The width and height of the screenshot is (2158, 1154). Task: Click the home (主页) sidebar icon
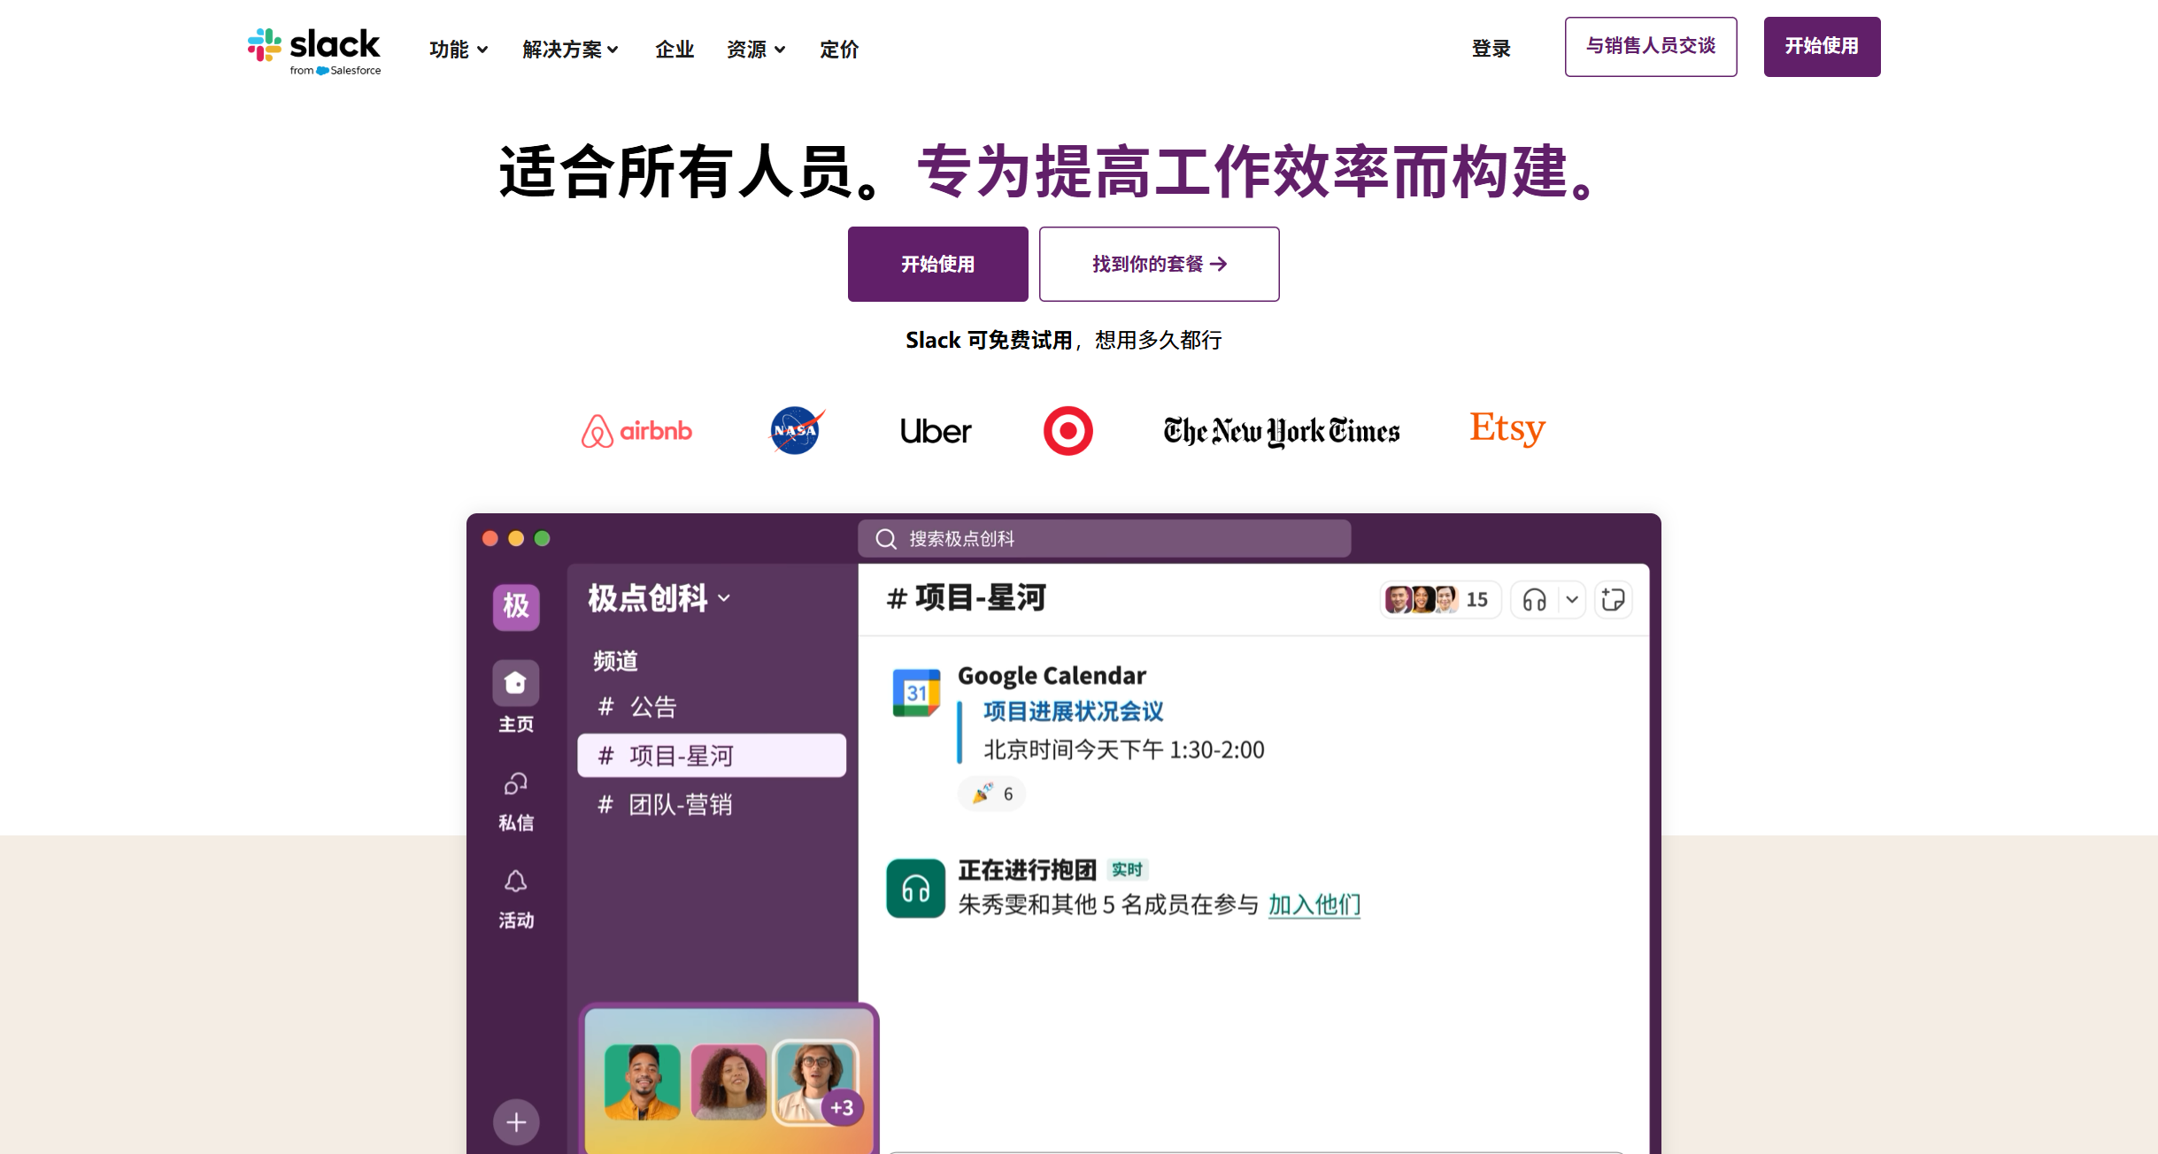[515, 683]
